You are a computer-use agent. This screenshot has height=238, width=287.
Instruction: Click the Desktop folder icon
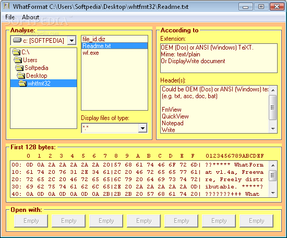[21, 76]
